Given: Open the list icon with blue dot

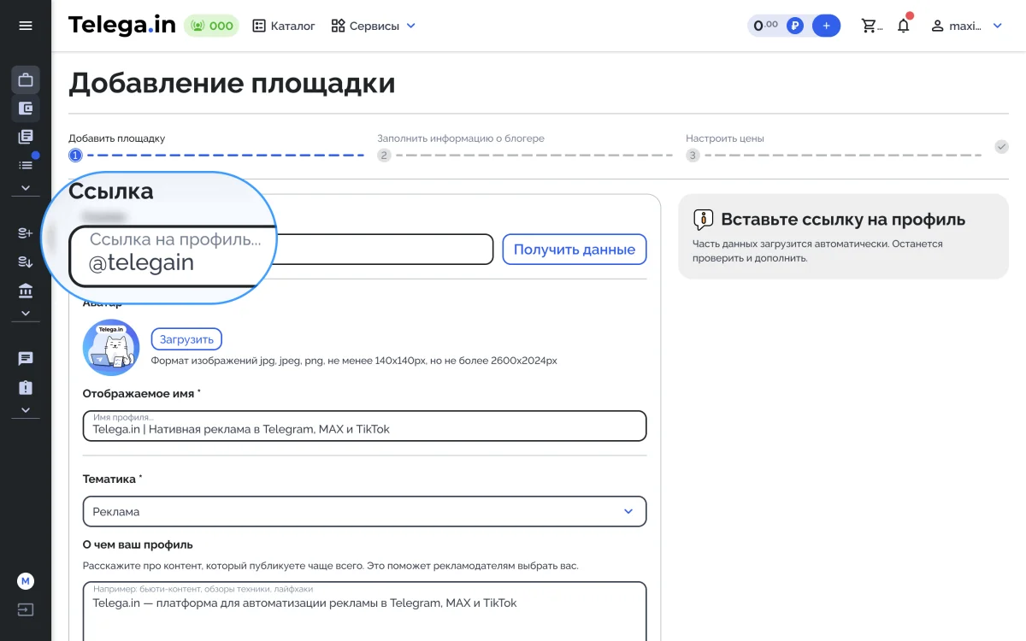Looking at the screenshot, I should pyautogui.click(x=26, y=164).
